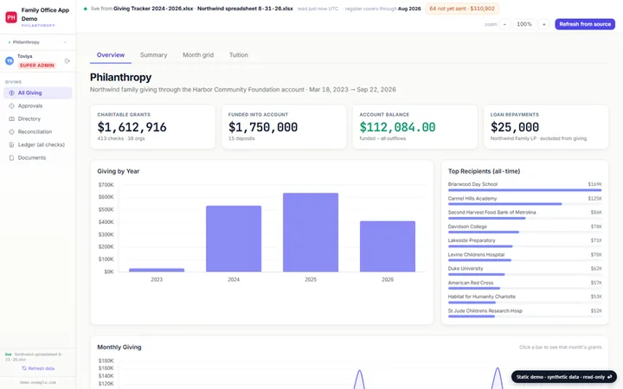The height and width of the screenshot is (389, 623).
Task: Click the PH app logo icon
Action: 11,17
